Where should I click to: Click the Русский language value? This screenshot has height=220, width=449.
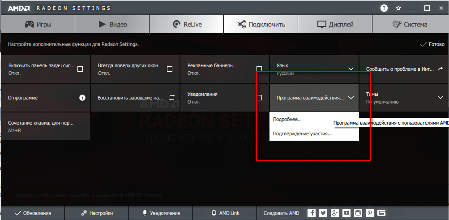[285, 73]
